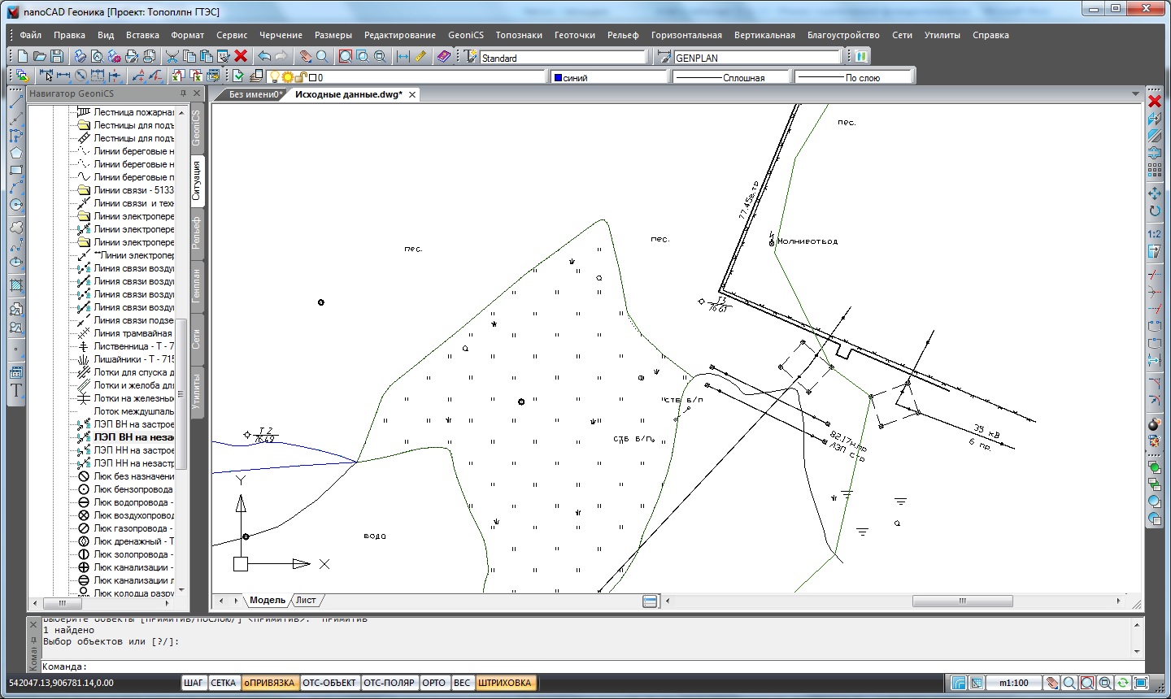Switch to the Лист layout tab
The image size is (1171, 699).
[306, 600]
